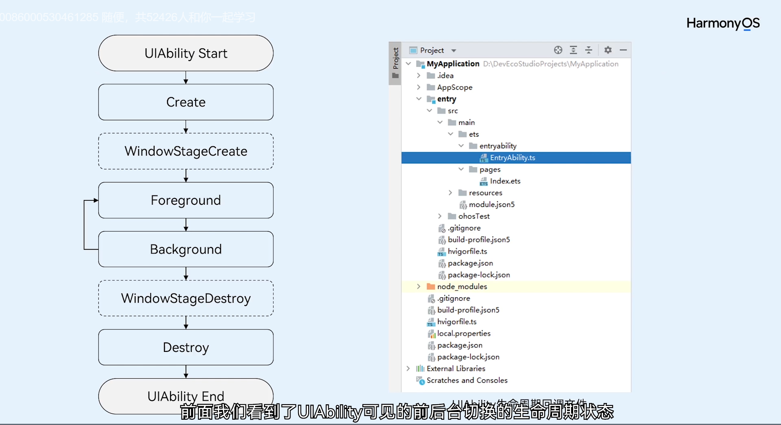Click the Index.ets file icon
Image resolution: width=781 pixels, height=425 pixels.
pyautogui.click(x=483, y=182)
